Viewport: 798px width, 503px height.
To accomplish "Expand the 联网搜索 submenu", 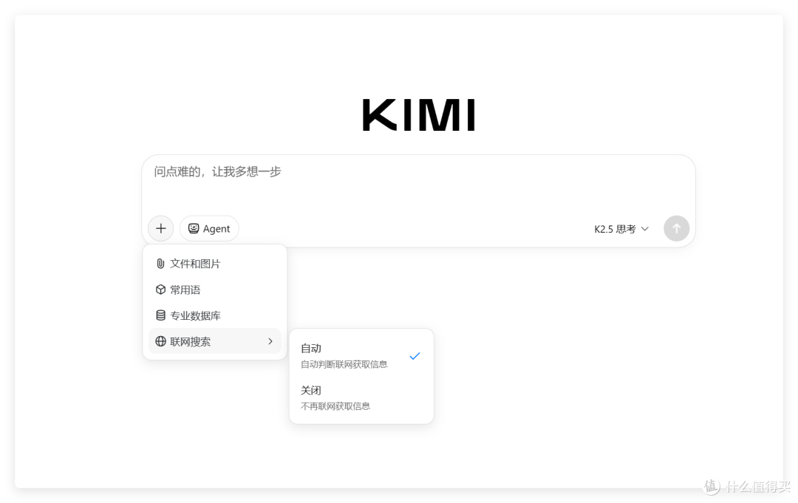I will coord(214,341).
